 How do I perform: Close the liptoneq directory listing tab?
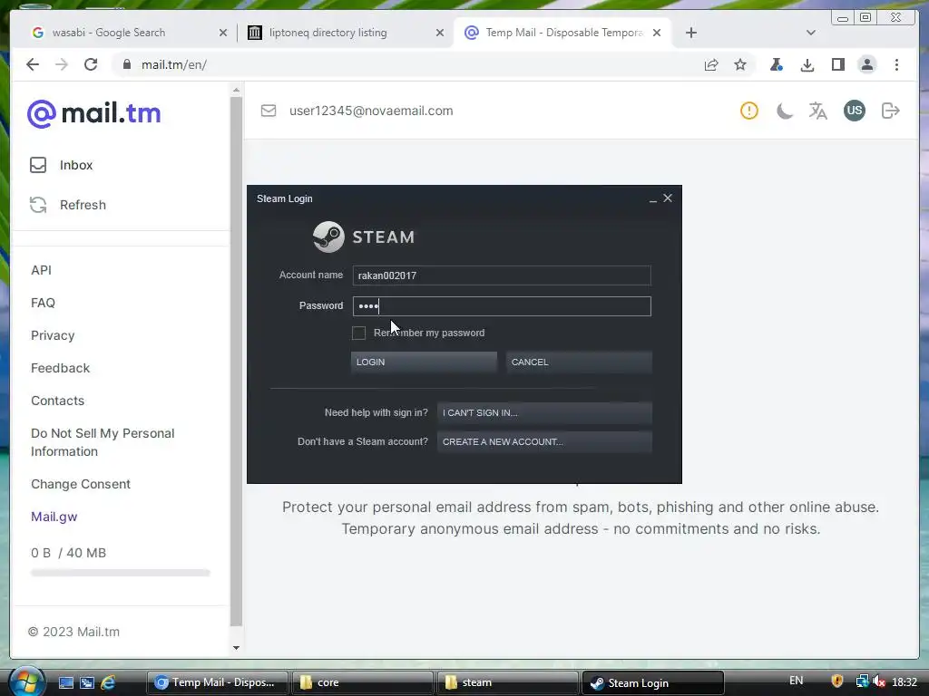tap(440, 33)
